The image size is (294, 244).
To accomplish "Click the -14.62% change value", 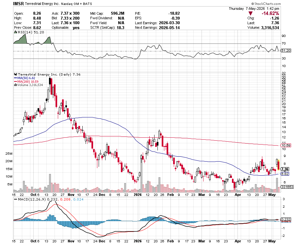I will pyautogui.click(x=270, y=13).
